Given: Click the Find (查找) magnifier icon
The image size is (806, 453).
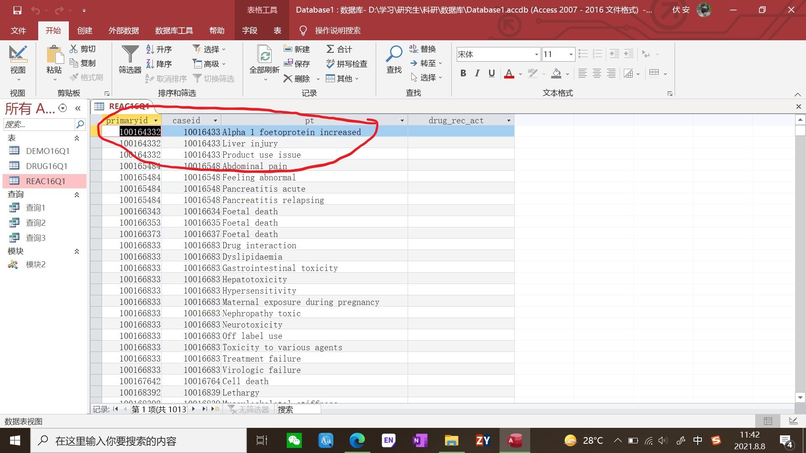Looking at the screenshot, I should (394, 54).
